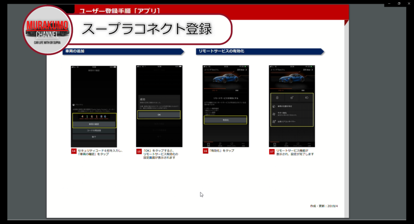Click ようこそTaroさん text in step 17 phone

[277, 70]
